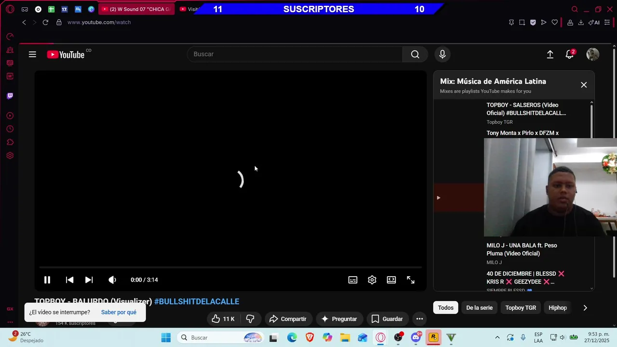Skip to next video
The image size is (617, 347).
pos(89,280)
